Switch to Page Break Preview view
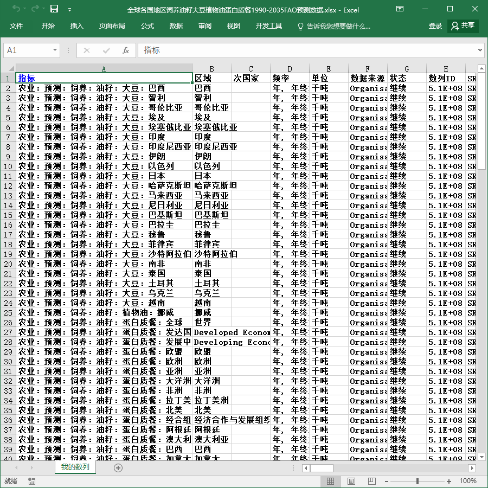 [371, 481]
